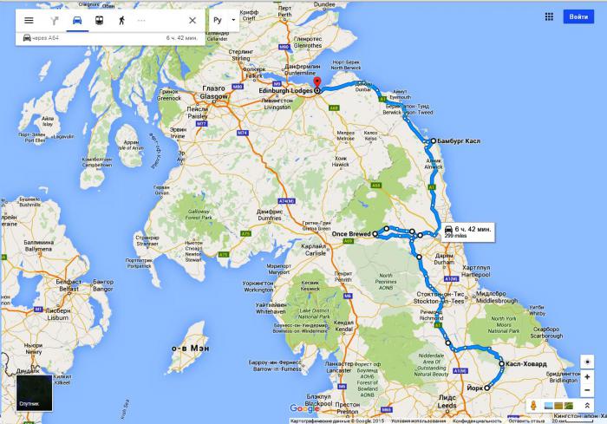Open first photo thumbnail in imagery strip
The height and width of the screenshot is (424, 607).
(549, 406)
